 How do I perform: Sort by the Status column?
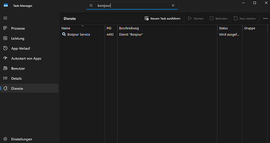coord(230,28)
